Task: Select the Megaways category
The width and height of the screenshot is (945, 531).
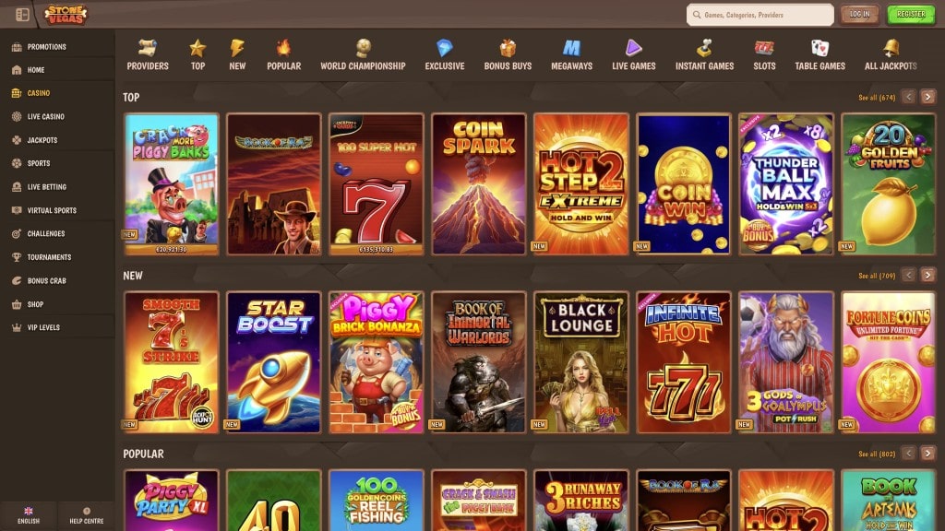Action: [571, 54]
